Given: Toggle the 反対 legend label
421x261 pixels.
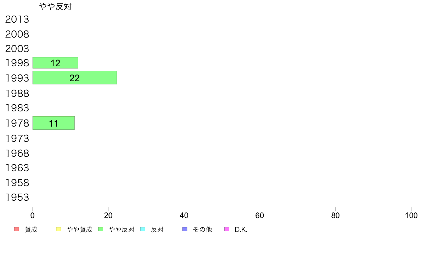Looking at the screenshot, I should [x=157, y=229].
